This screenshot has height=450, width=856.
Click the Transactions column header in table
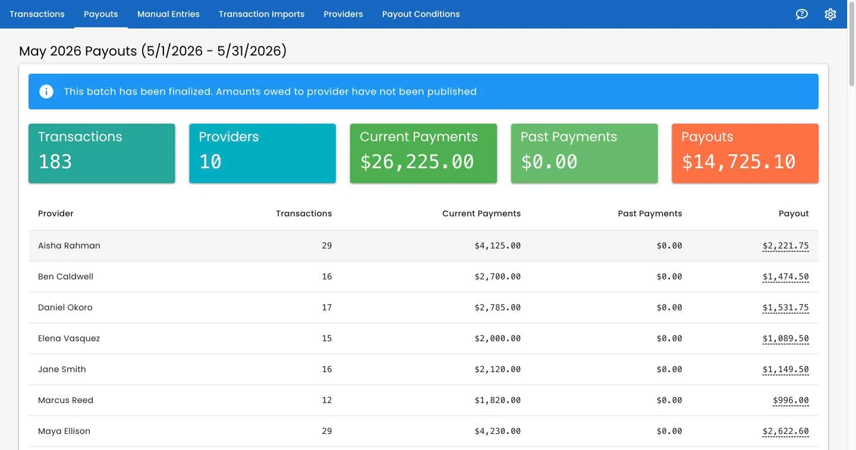pos(304,213)
